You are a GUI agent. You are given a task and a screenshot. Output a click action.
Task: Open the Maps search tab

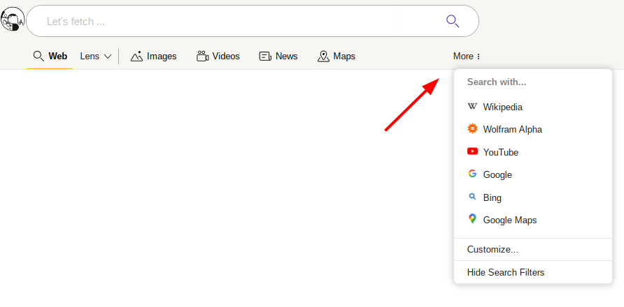336,57
